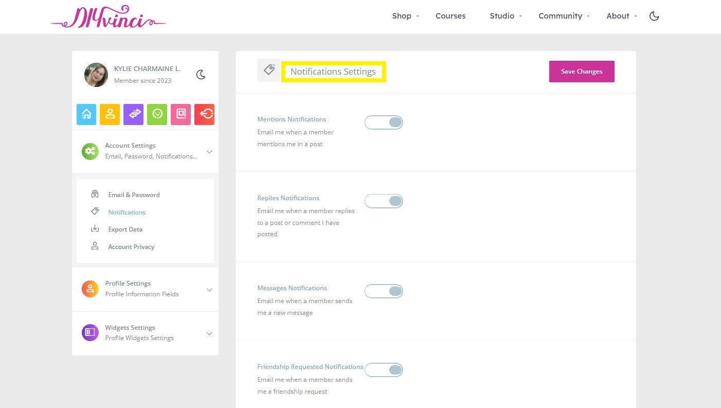Toggle the Replies Notifications switch

(384, 201)
